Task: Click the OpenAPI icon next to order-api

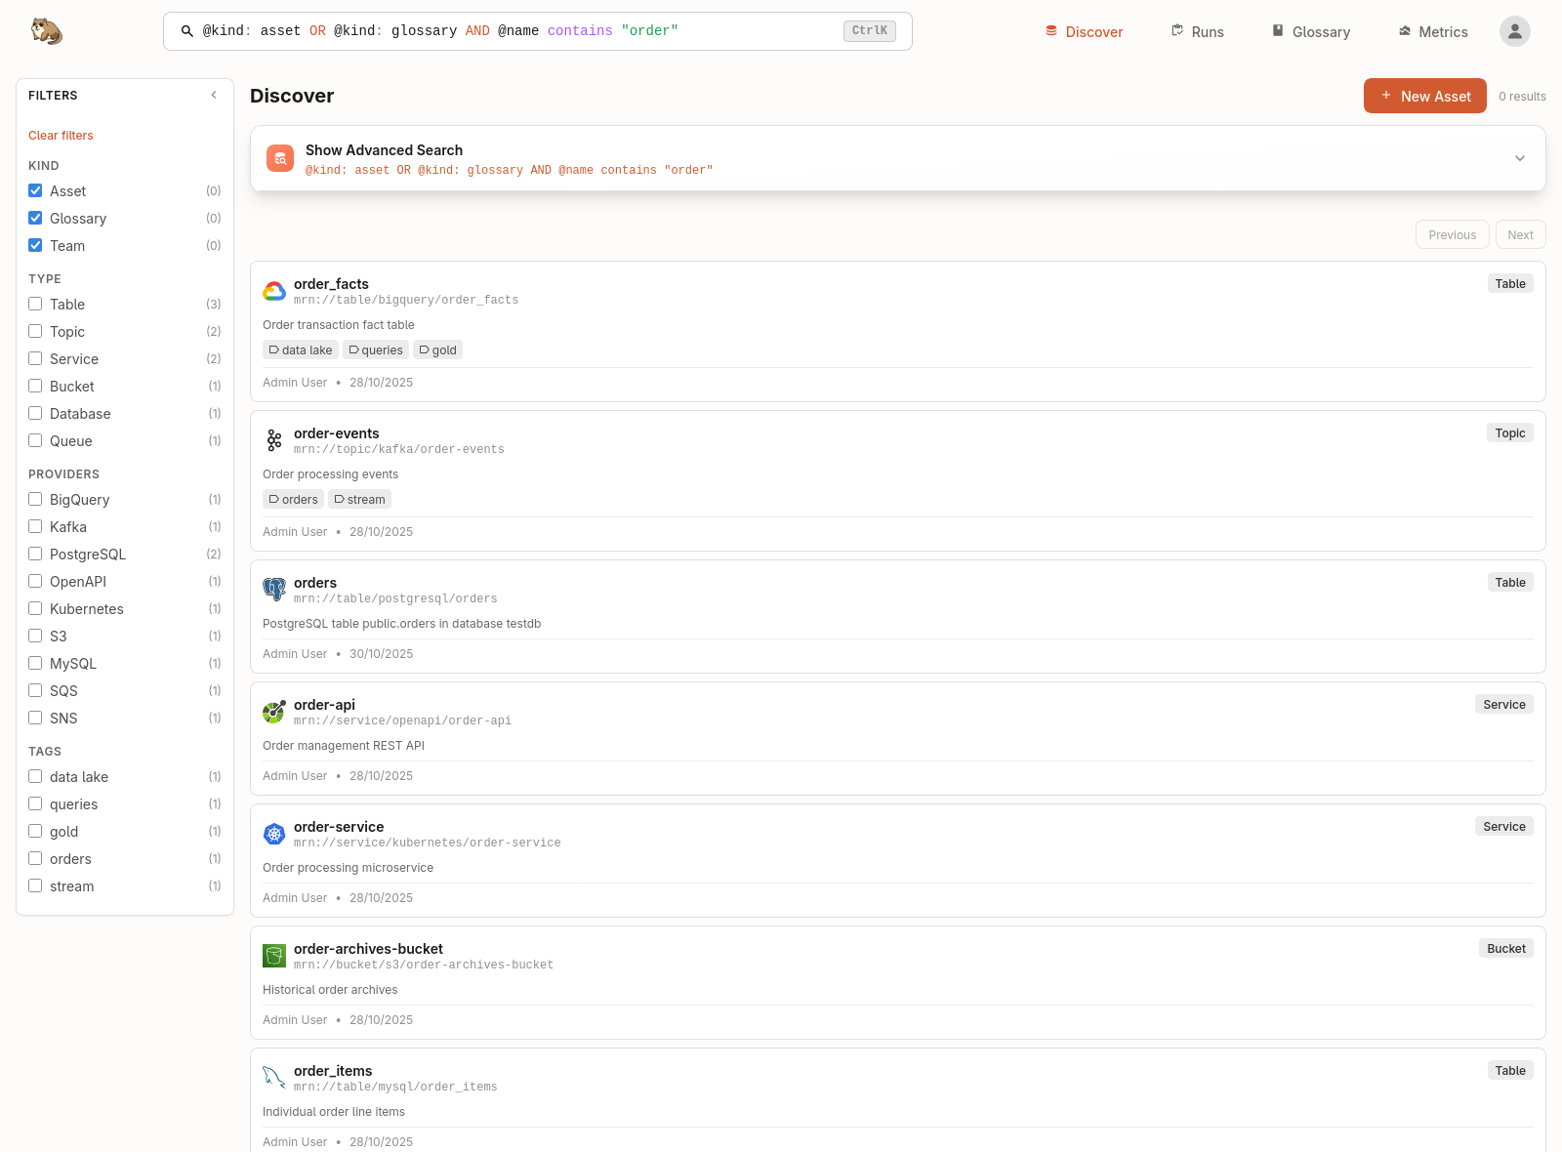Action: click(x=274, y=712)
